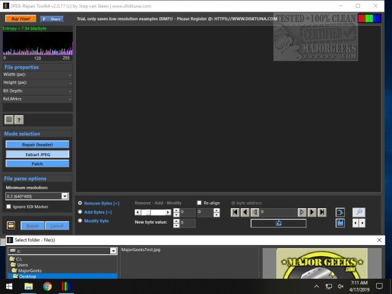Select the Remove Bytes radio option
The image size is (392, 294).
tap(80, 203)
